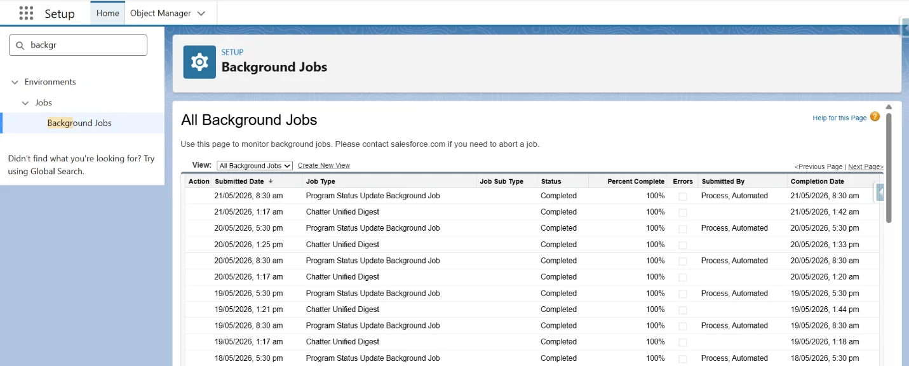Click the Submitted Date sort arrow
Viewport: 909px width, 366px height.
pyautogui.click(x=271, y=181)
